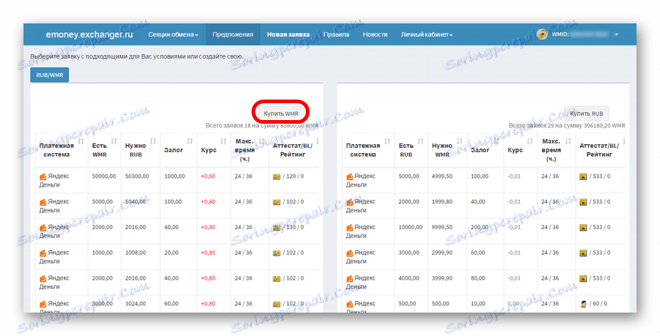660x336 pixels.
Task: Click the WMID user avatar icon
Action: coord(542,34)
